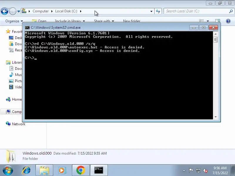Open Desktop in navigation pane

point(16,38)
